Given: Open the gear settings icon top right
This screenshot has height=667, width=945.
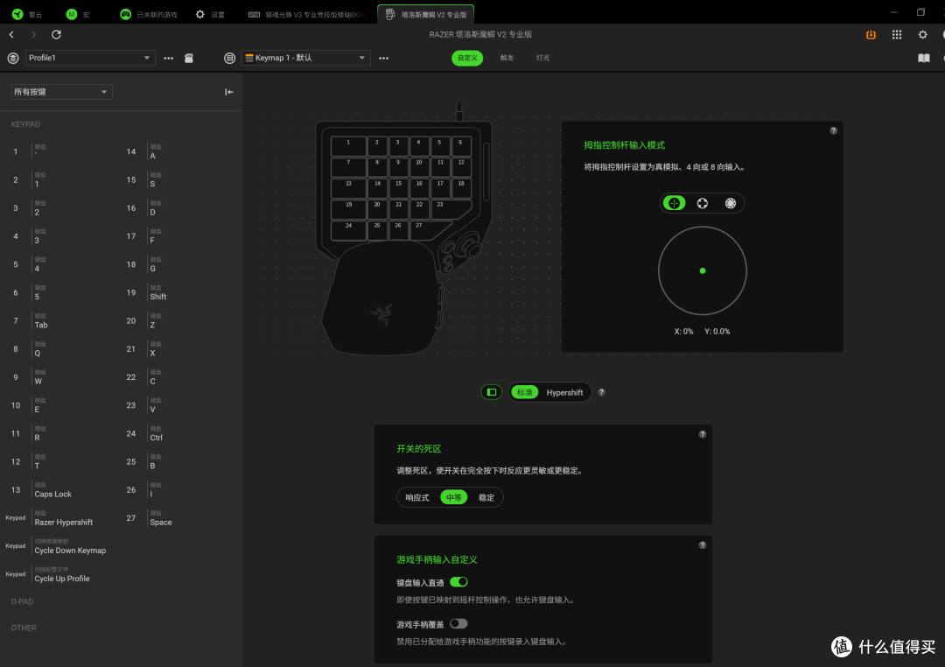Looking at the screenshot, I should coord(923,35).
